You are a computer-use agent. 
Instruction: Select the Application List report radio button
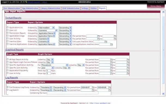tap(8, 27)
